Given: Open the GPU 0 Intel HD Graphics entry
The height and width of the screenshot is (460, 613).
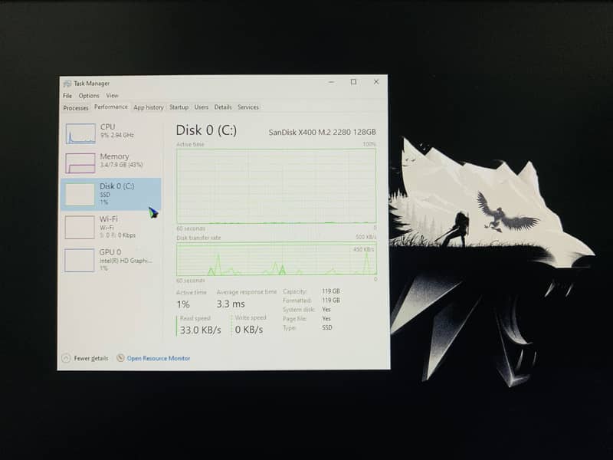Looking at the screenshot, I should point(111,260).
